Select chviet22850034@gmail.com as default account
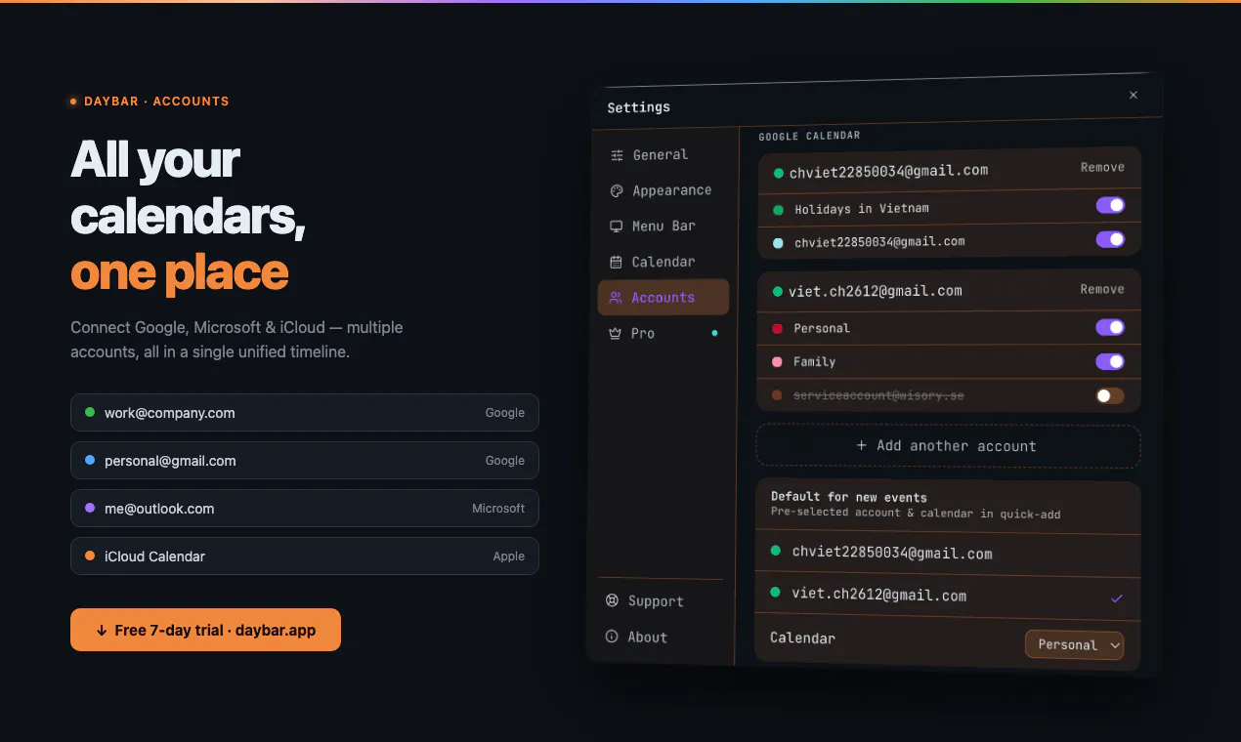 (x=948, y=553)
